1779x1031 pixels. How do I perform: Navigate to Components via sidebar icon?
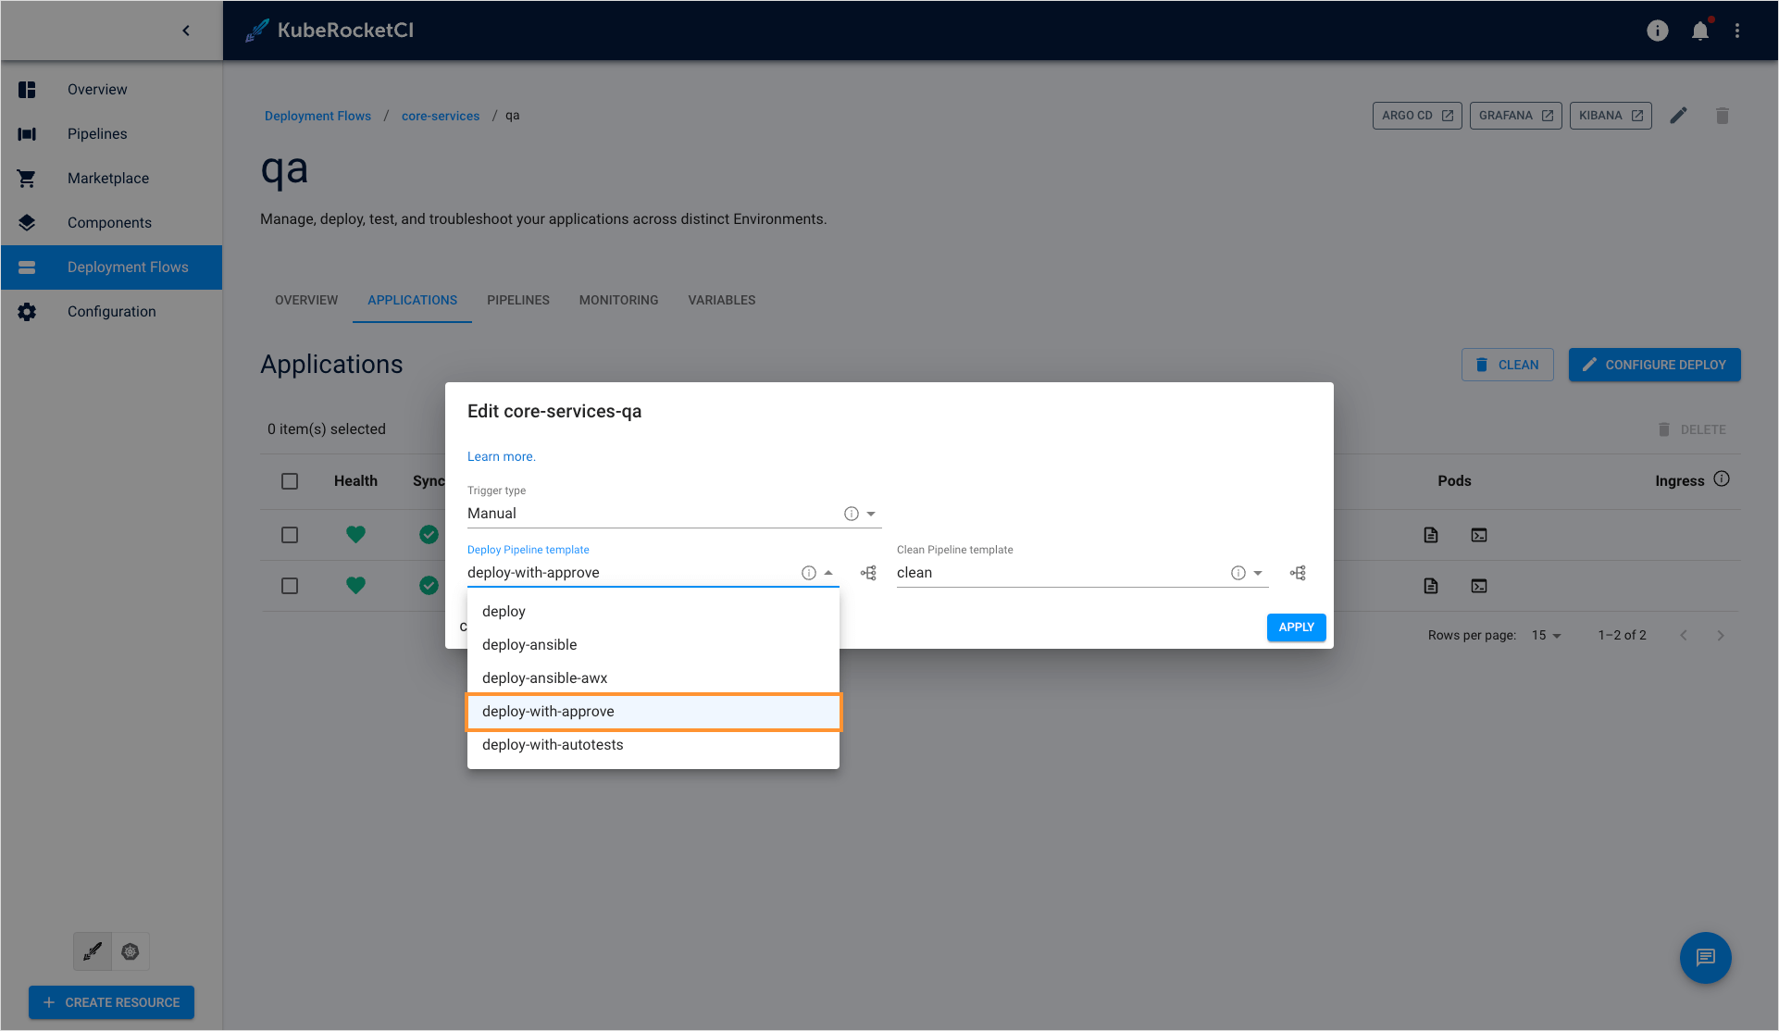click(109, 222)
